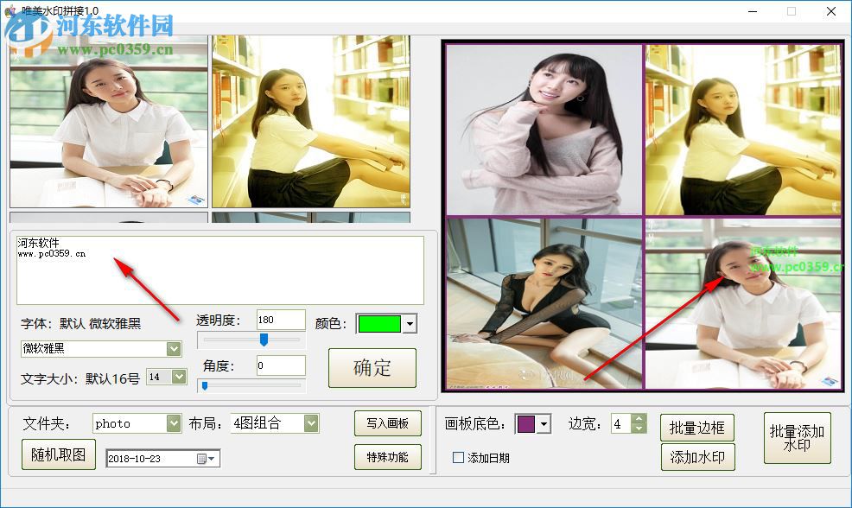The height and width of the screenshot is (508, 852).
Task: Open the 布局 layout dropdown showing 4图组合
Action: [309, 423]
